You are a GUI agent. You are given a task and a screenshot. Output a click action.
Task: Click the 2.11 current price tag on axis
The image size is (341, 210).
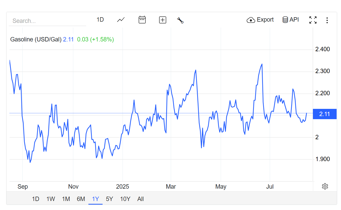coord(325,114)
